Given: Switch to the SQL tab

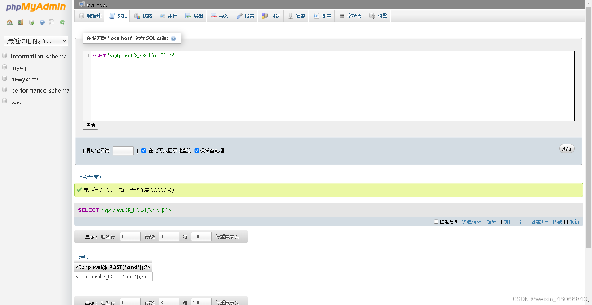Looking at the screenshot, I should [x=118, y=16].
